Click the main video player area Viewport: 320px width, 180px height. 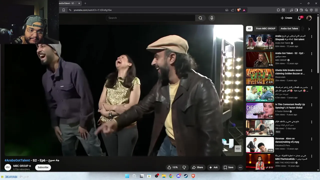tap(124, 90)
